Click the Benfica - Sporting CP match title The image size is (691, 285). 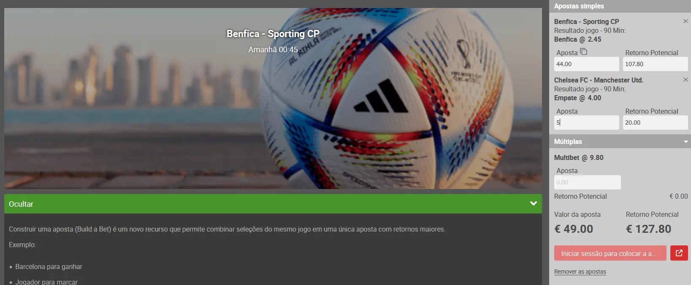point(273,34)
